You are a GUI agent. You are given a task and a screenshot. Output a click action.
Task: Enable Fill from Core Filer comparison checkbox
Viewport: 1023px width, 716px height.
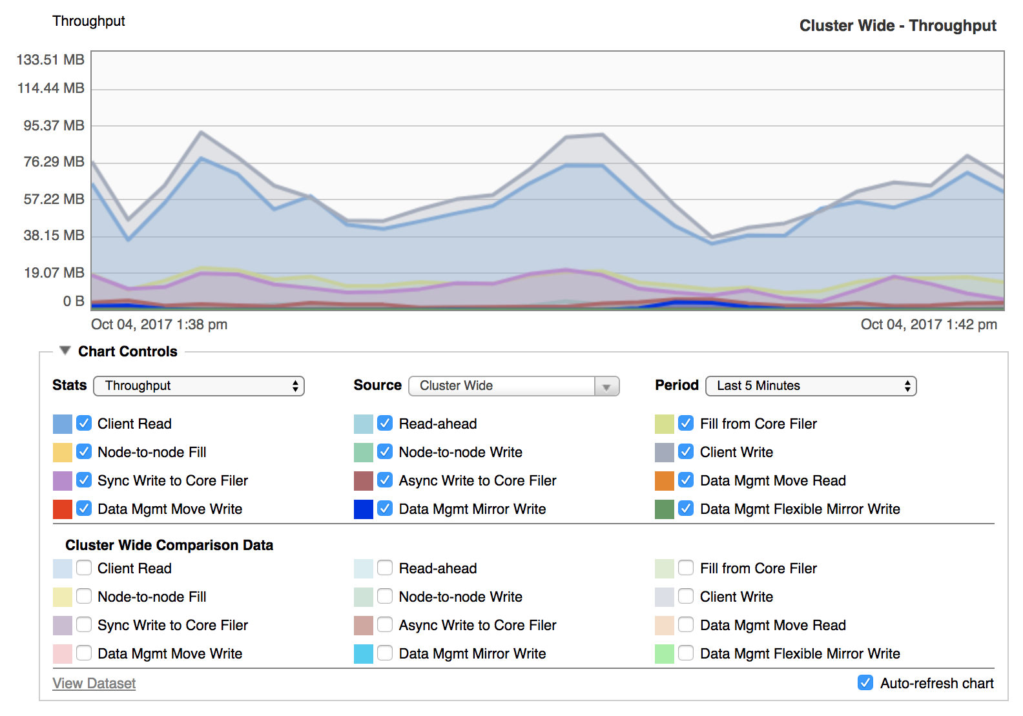(x=686, y=568)
